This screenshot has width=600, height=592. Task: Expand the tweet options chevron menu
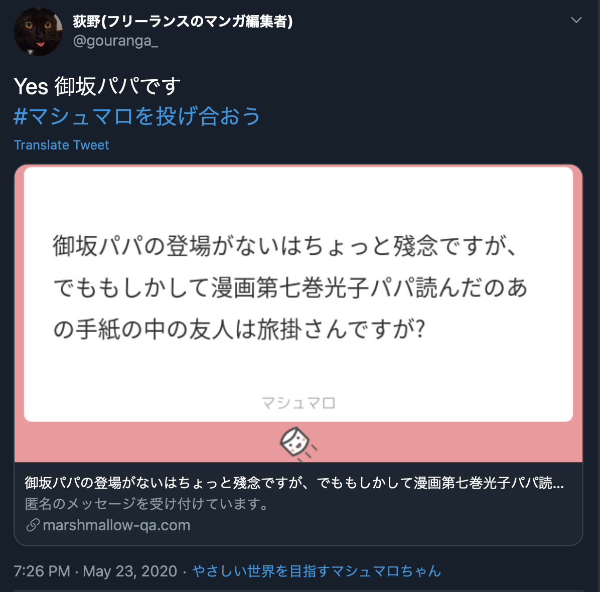click(576, 20)
